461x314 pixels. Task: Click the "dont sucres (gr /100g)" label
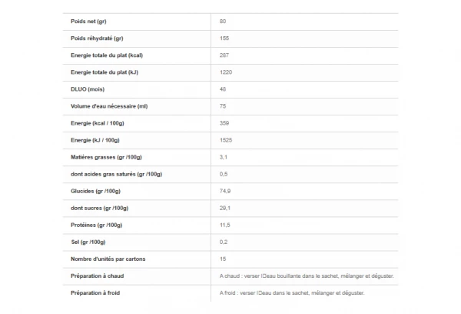click(x=99, y=208)
